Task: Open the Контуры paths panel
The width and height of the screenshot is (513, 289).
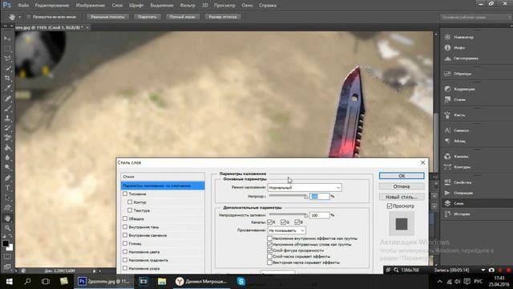Action: tap(458, 167)
